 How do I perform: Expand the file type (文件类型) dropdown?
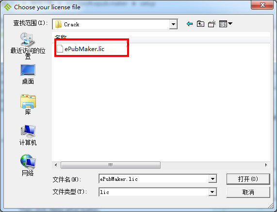click(212, 192)
